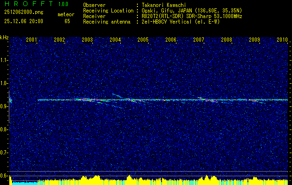Click the 1.0 frequency axis label
The width and height of the screenshot is (292, 185).
[x=4, y=84]
